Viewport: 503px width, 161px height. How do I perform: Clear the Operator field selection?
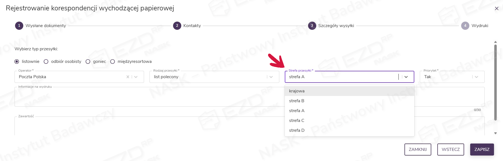(x=128, y=77)
